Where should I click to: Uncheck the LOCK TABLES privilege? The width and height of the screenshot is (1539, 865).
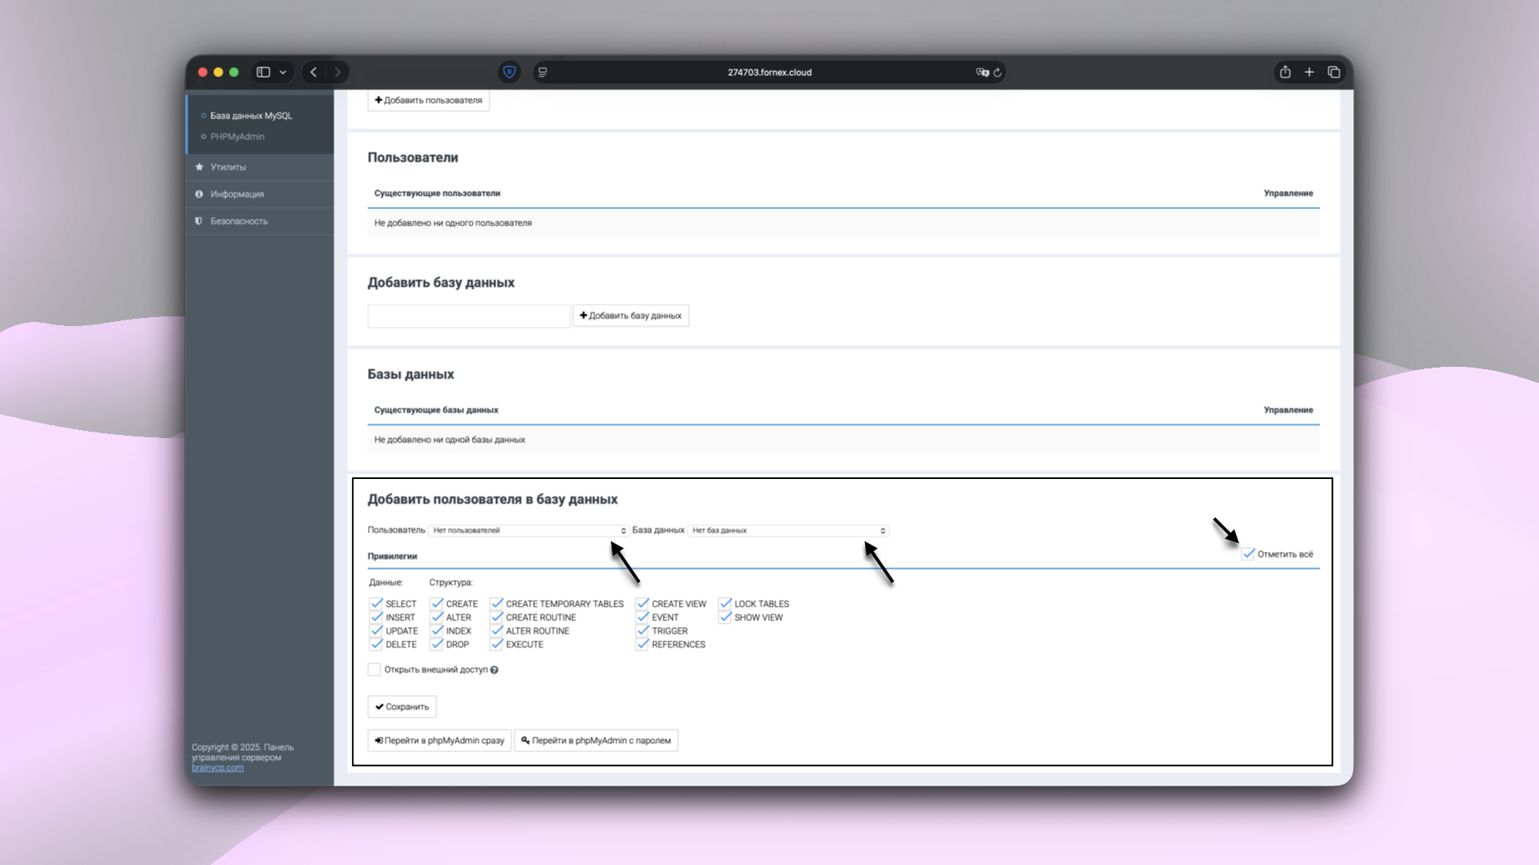click(x=725, y=604)
